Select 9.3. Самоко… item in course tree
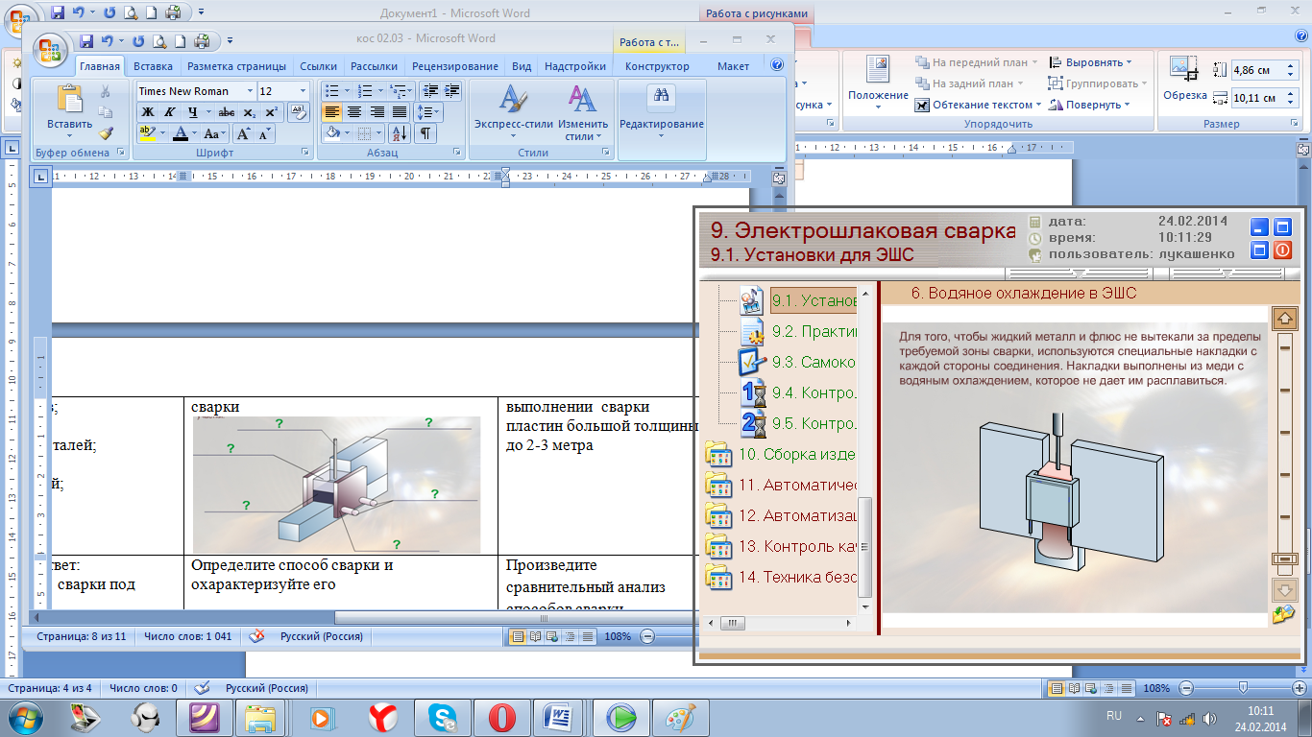Image resolution: width=1312 pixels, height=737 pixels. click(x=799, y=362)
